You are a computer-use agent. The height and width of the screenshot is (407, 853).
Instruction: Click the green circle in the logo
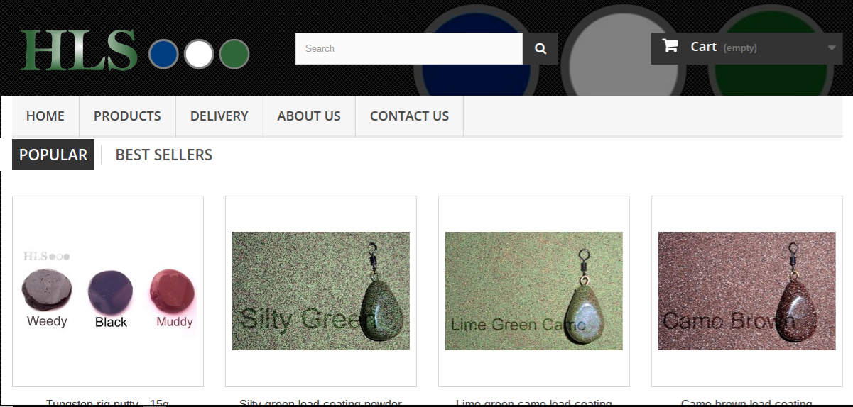tap(234, 54)
